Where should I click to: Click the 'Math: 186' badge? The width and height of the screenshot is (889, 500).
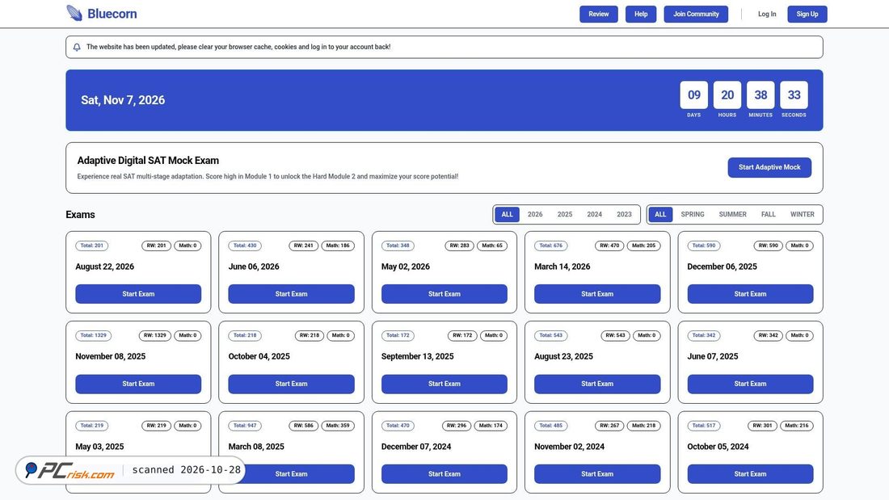click(338, 246)
